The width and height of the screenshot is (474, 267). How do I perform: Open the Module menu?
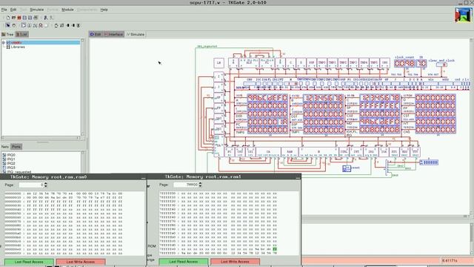point(67,10)
